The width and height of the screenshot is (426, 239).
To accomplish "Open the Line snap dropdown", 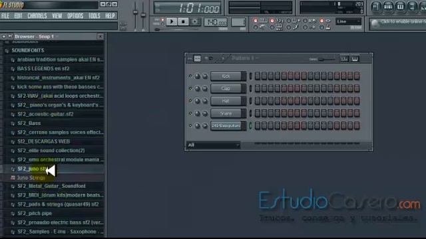I will pos(348,21).
